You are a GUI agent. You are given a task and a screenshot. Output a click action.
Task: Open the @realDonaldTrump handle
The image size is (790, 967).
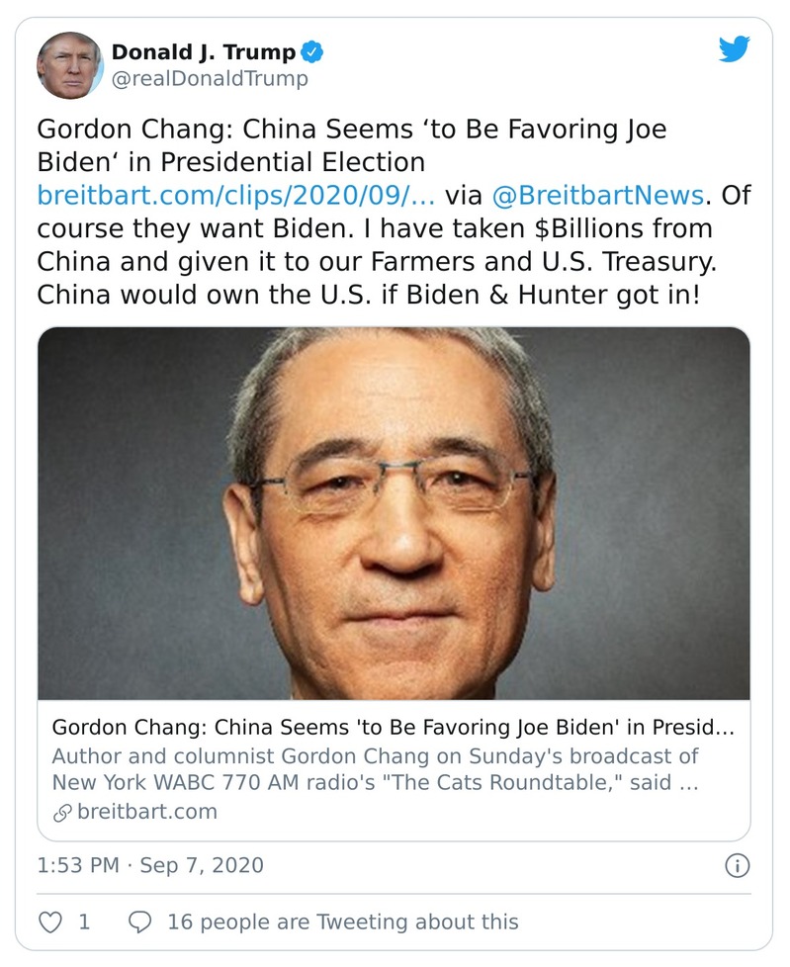click(x=210, y=79)
